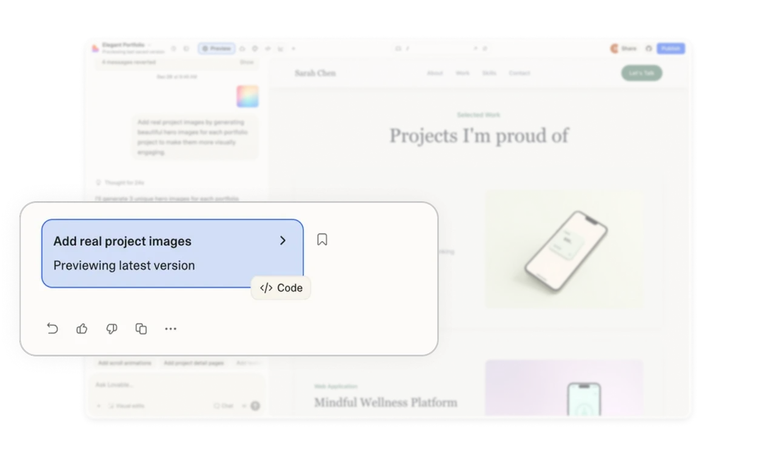Screen dimensions: 776x457
Task: Click the thumbs down icon on the response card
Action: (x=112, y=329)
